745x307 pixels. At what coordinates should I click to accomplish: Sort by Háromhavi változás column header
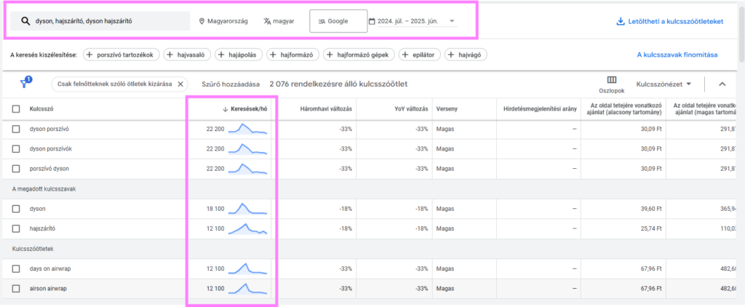(326, 109)
